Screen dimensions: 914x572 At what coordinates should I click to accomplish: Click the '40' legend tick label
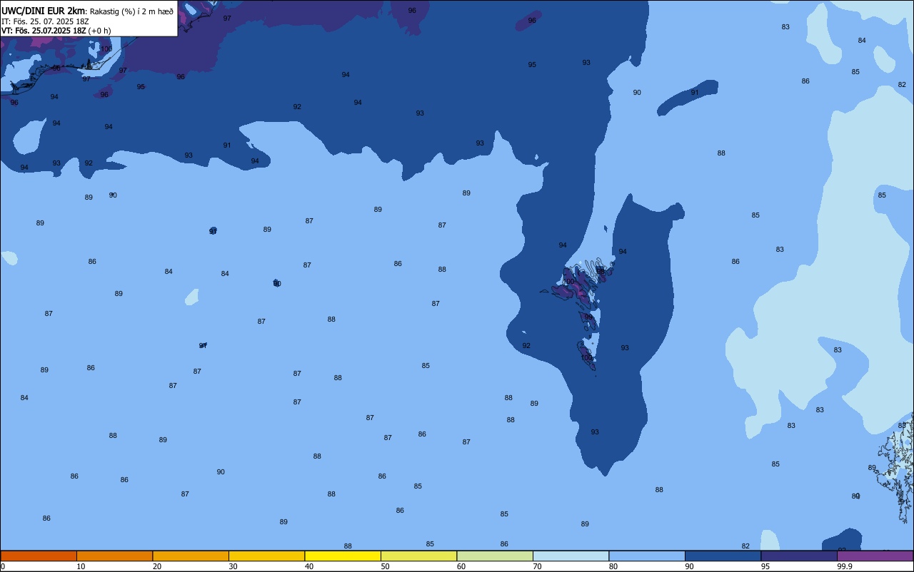[x=309, y=566]
